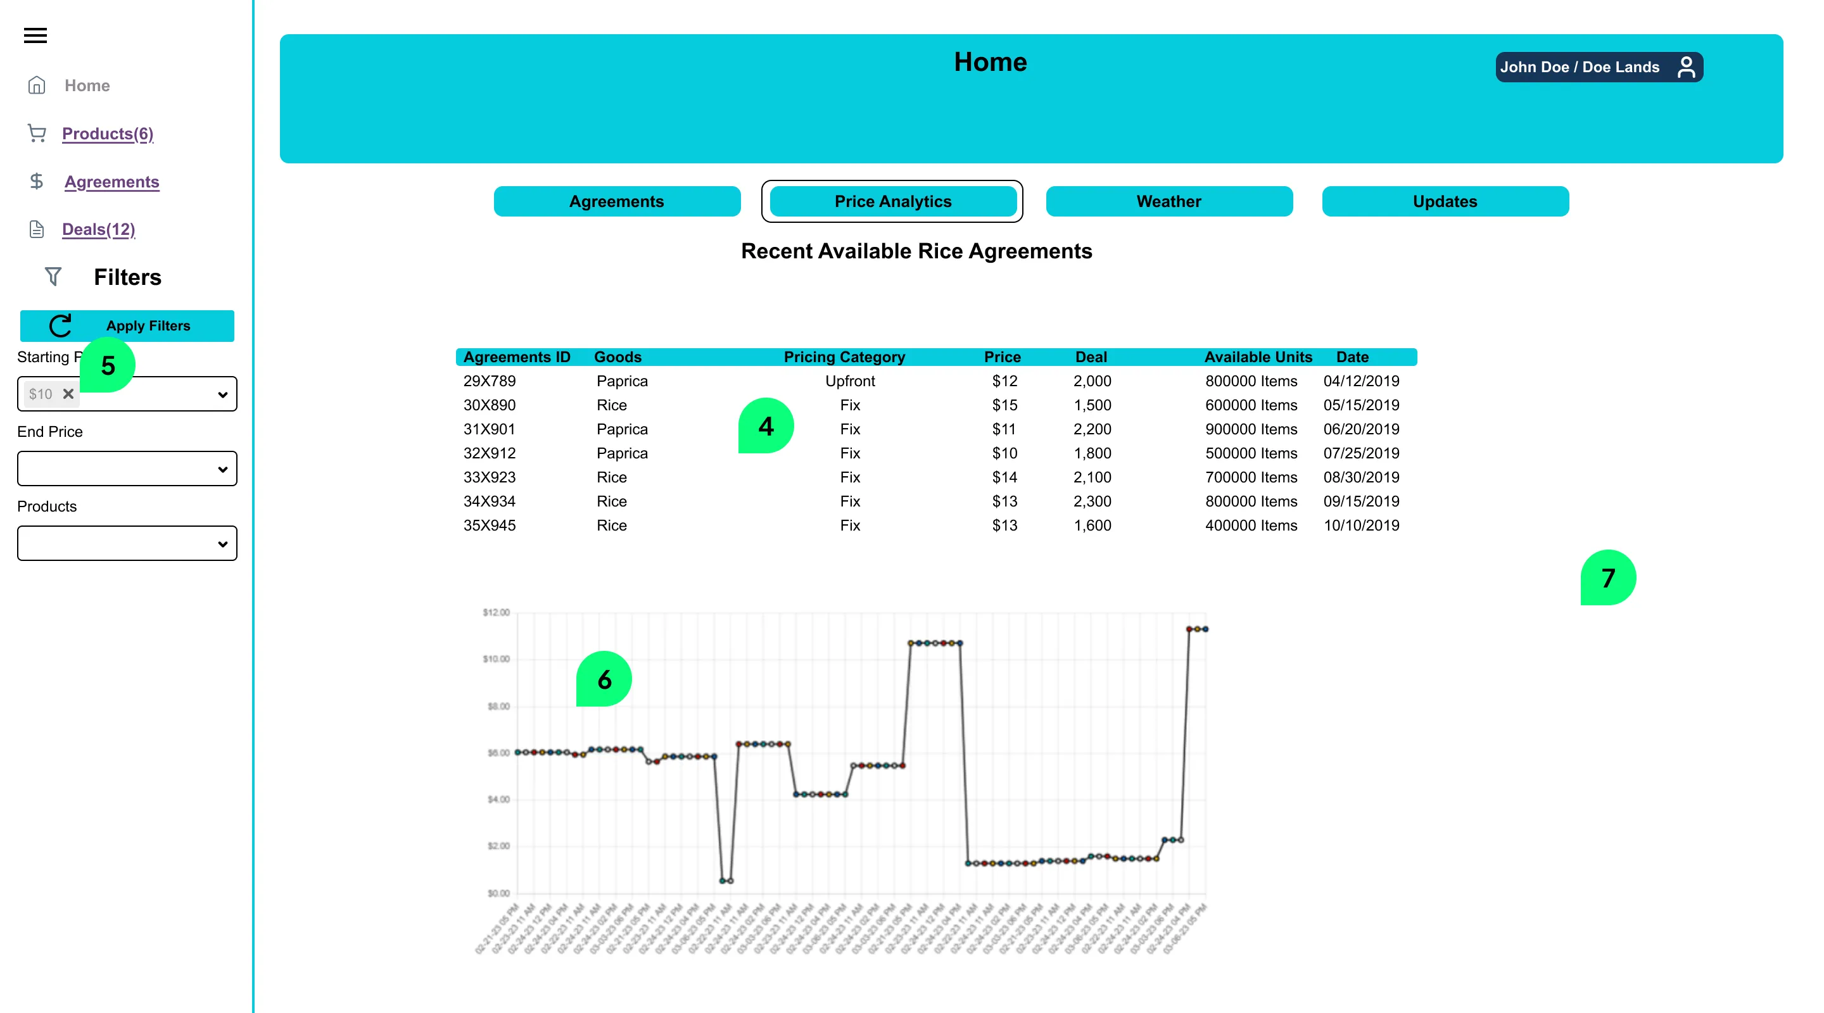Expand the Starting Price dropdown
This screenshot has width=1824, height=1013.
(x=222, y=395)
